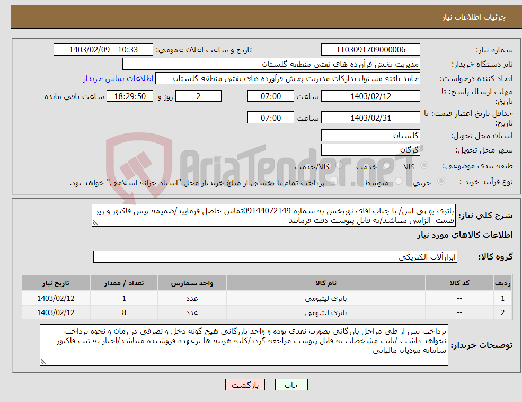The image size is (522, 402).
Task: Click the جزئیات اطلاعات نیاز page header
Action: pos(474,17)
